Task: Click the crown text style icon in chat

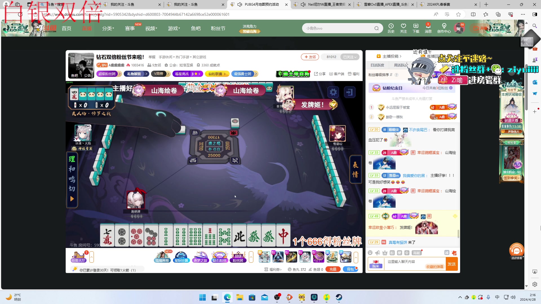Action: [x=385, y=253]
